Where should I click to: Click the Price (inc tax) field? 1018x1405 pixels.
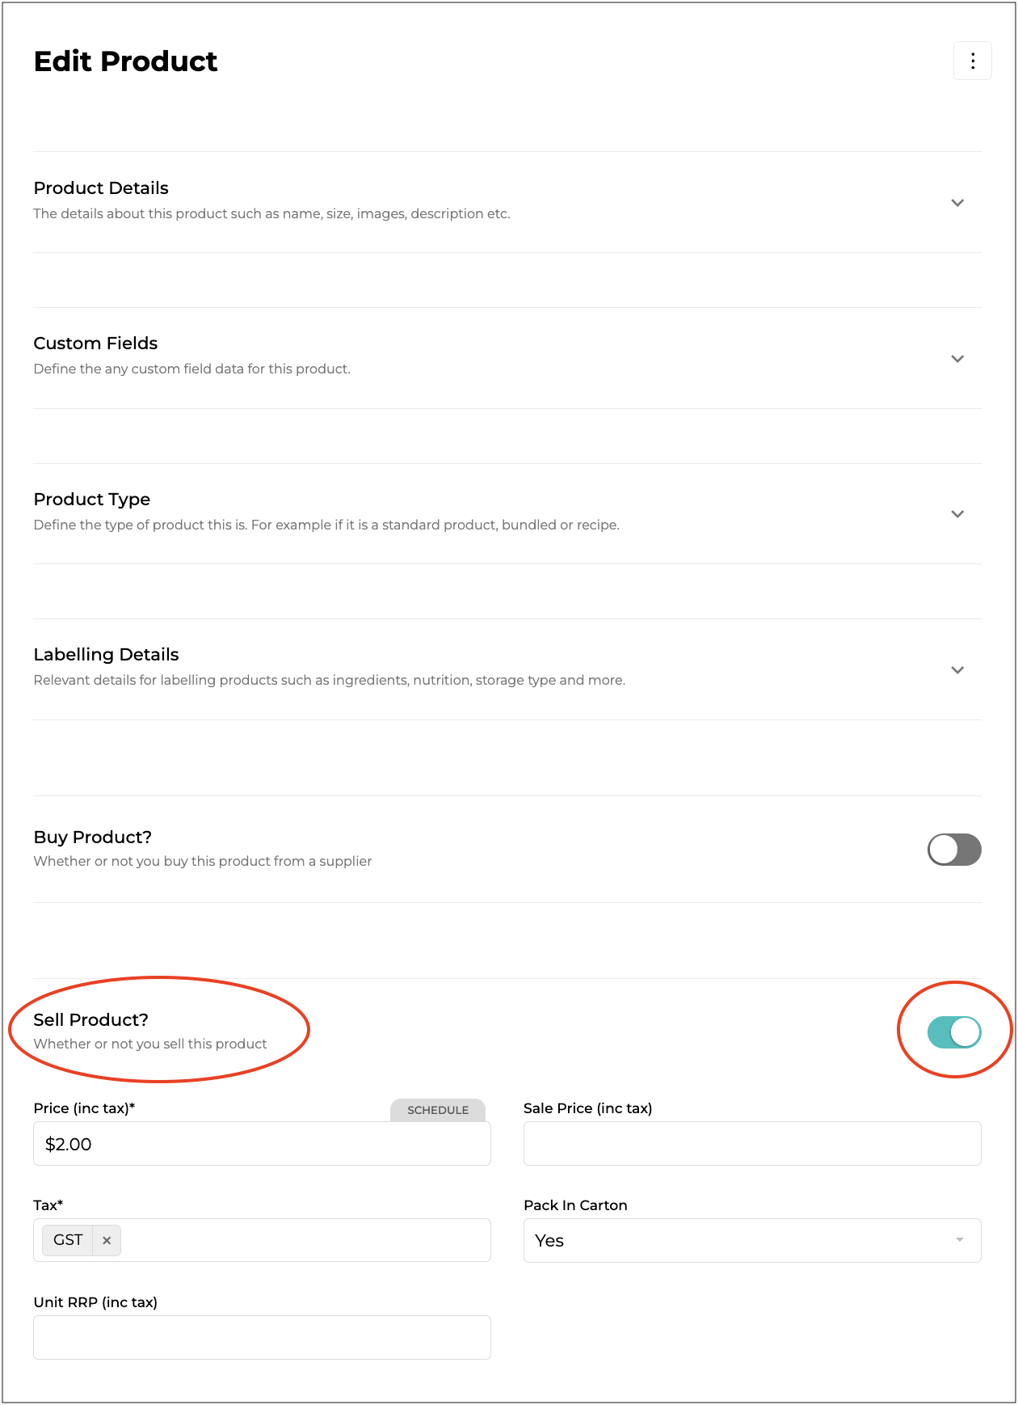click(262, 1144)
